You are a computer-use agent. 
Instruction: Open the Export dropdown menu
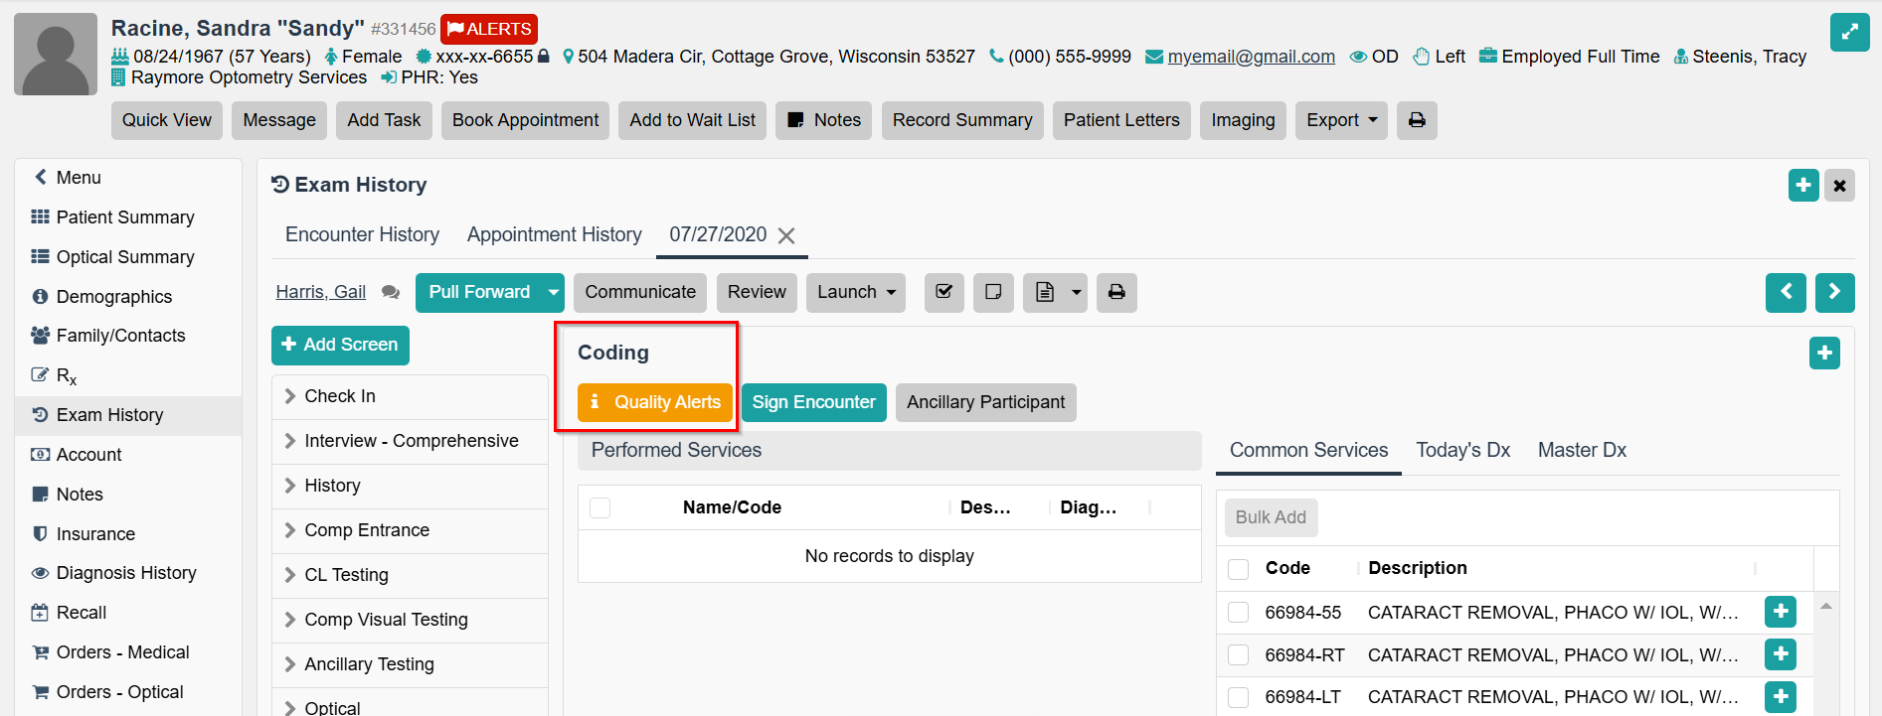(x=1340, y=120)
